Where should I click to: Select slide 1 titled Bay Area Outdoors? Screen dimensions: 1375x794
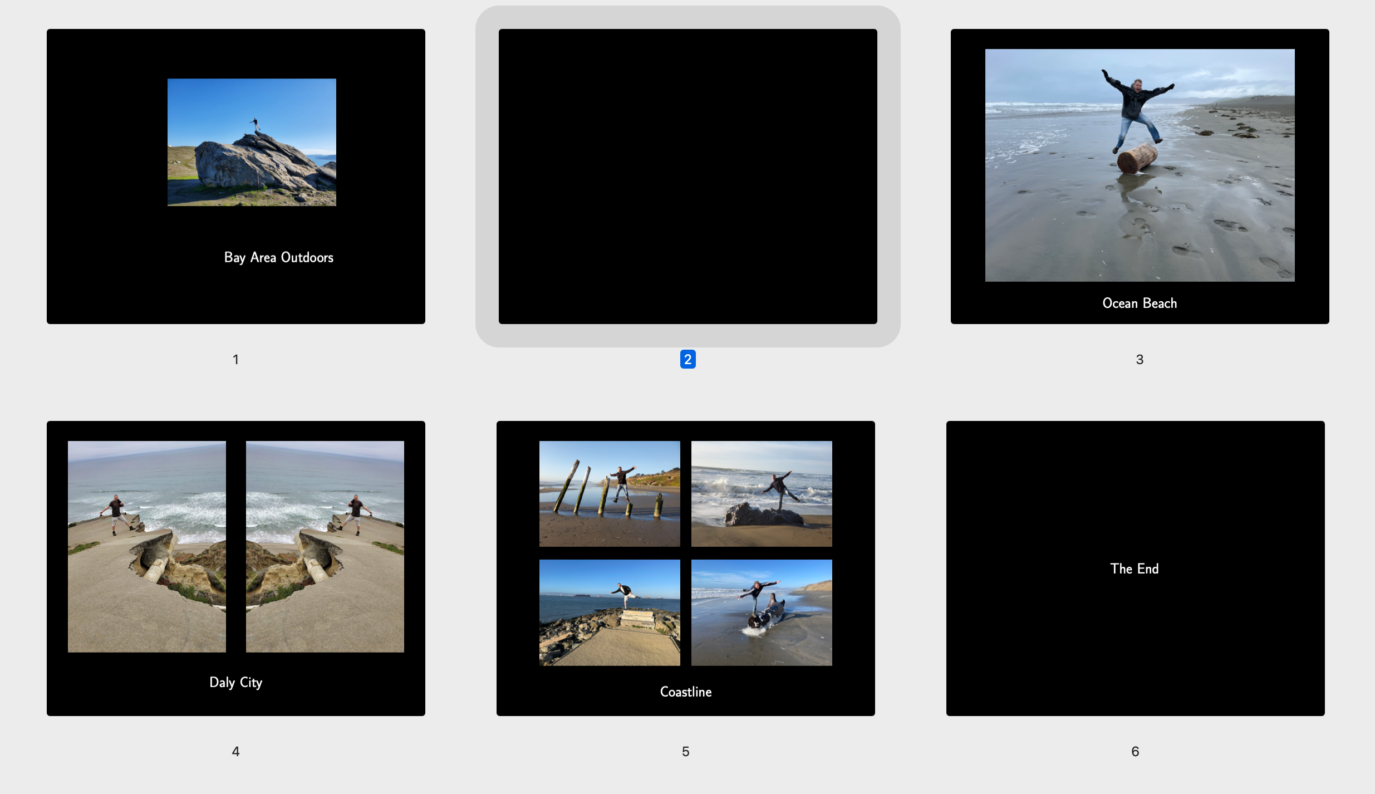(x=236, y=177)
